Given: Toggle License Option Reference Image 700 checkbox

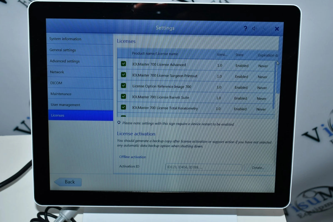Looking at the screenshot, I should point(123,85).
